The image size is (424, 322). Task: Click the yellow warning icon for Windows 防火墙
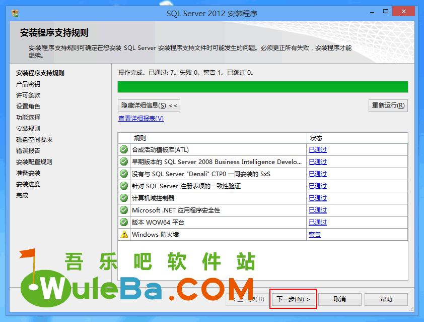pyautogui.click(x=124, y=235)
